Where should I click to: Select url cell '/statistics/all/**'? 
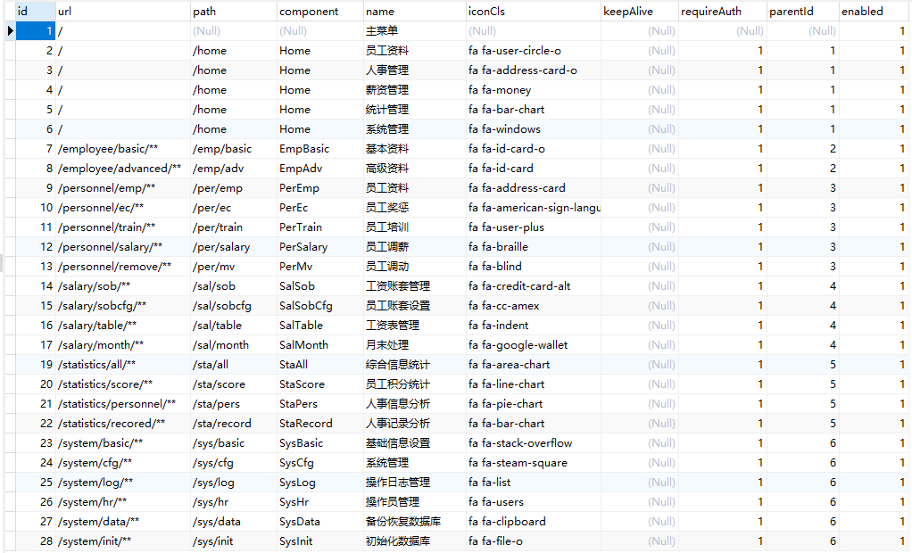[123, 365]
